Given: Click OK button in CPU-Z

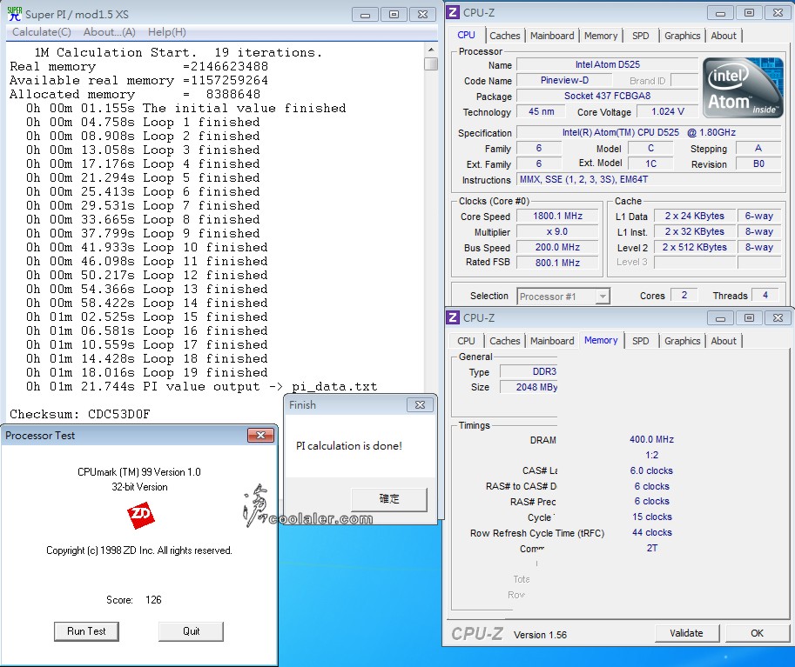Looking at the screenshot, I should (x=757, y=633).
